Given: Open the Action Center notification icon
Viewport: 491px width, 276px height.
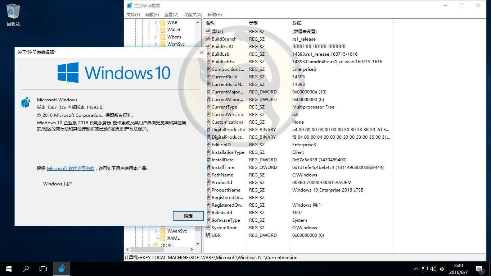Looking at the screenshot, I should click(479, 269).
